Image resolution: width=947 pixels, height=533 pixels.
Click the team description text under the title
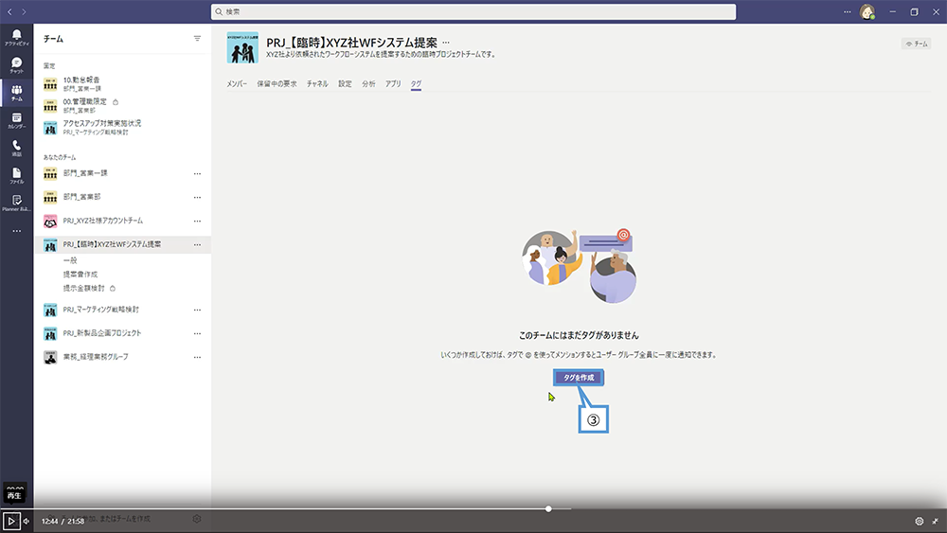(x=381, y=54)
